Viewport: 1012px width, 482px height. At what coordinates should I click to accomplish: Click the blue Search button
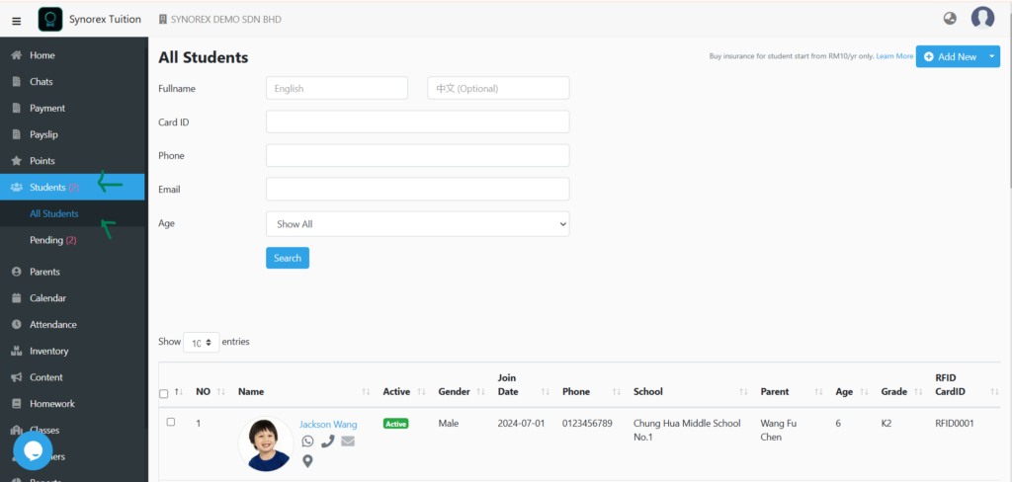pos(288,258)
